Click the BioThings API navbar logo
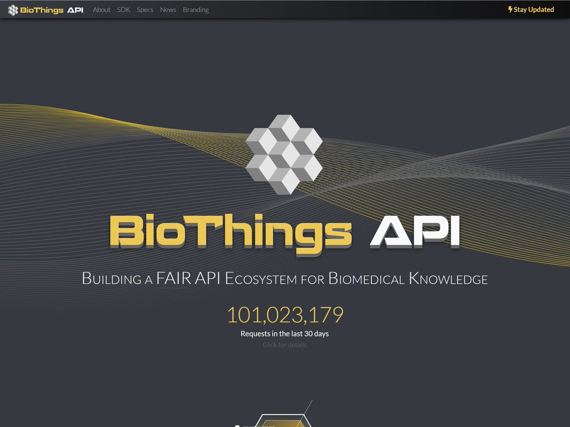The height and width of the screenshot is (427, 570). point(46,9)
